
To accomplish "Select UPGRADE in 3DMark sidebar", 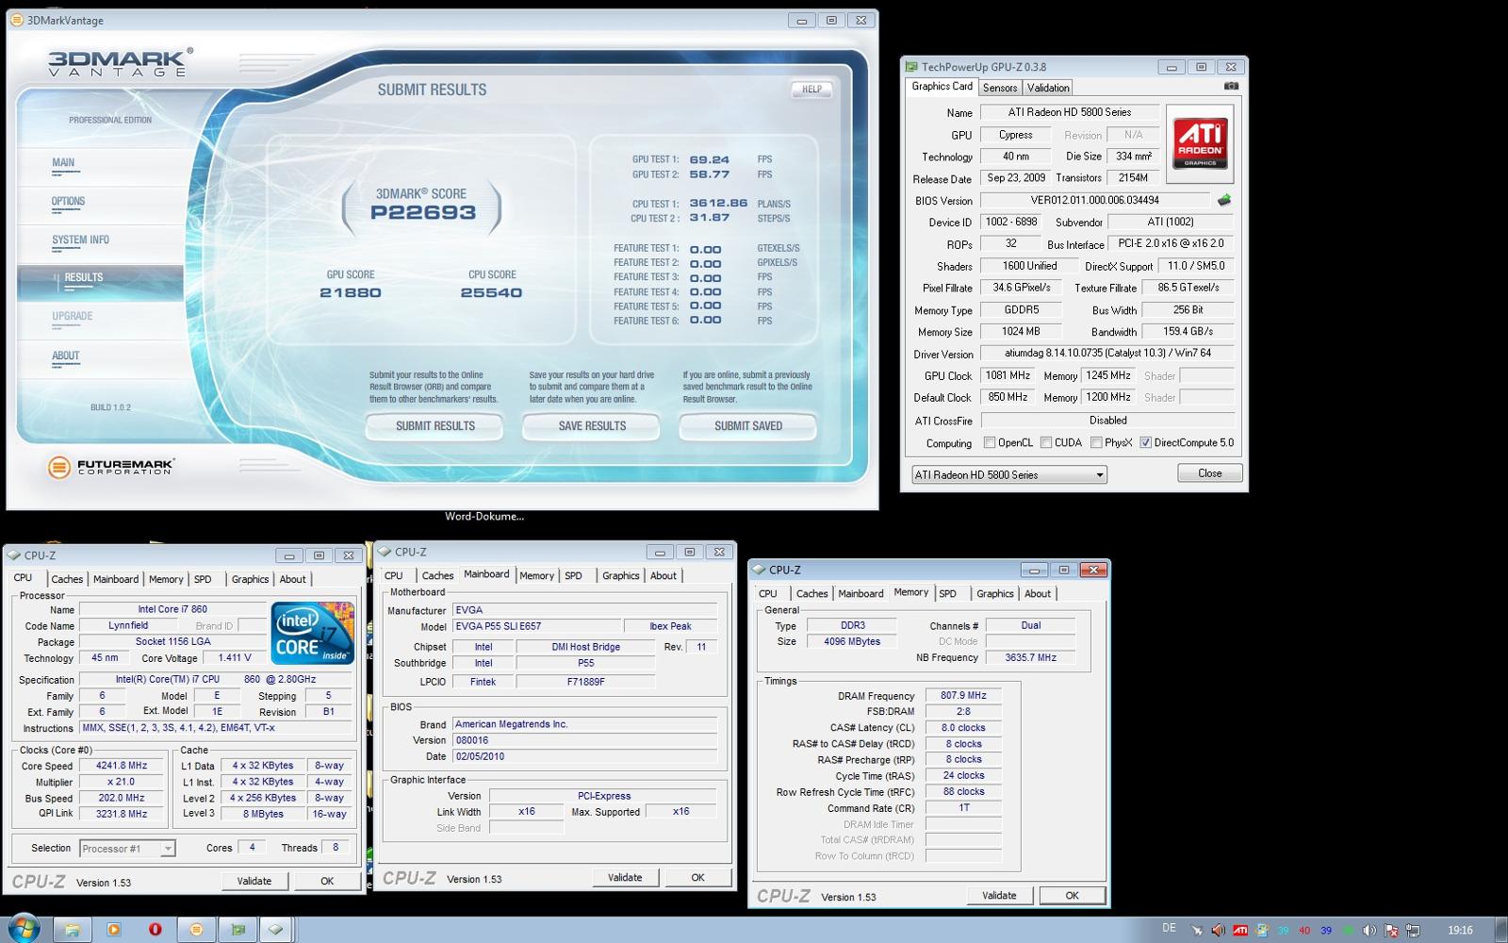I will (72, 317).
